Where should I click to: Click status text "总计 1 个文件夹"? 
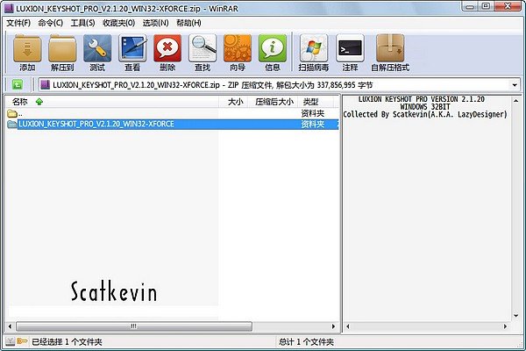[306, 342]
